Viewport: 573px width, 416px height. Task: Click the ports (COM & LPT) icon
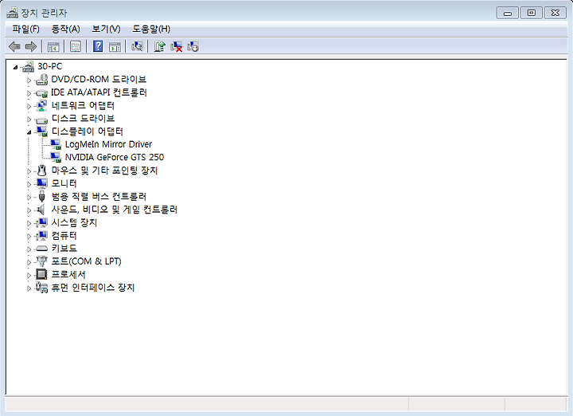(41, 261)
